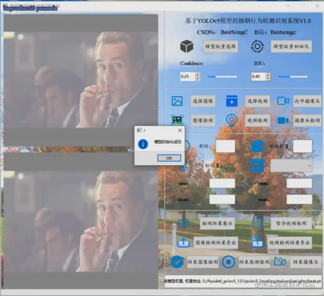Click the export icon beside 视频检测结果导出

click(257, 243)
